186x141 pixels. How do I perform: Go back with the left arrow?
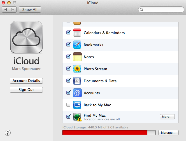(5, 10)
